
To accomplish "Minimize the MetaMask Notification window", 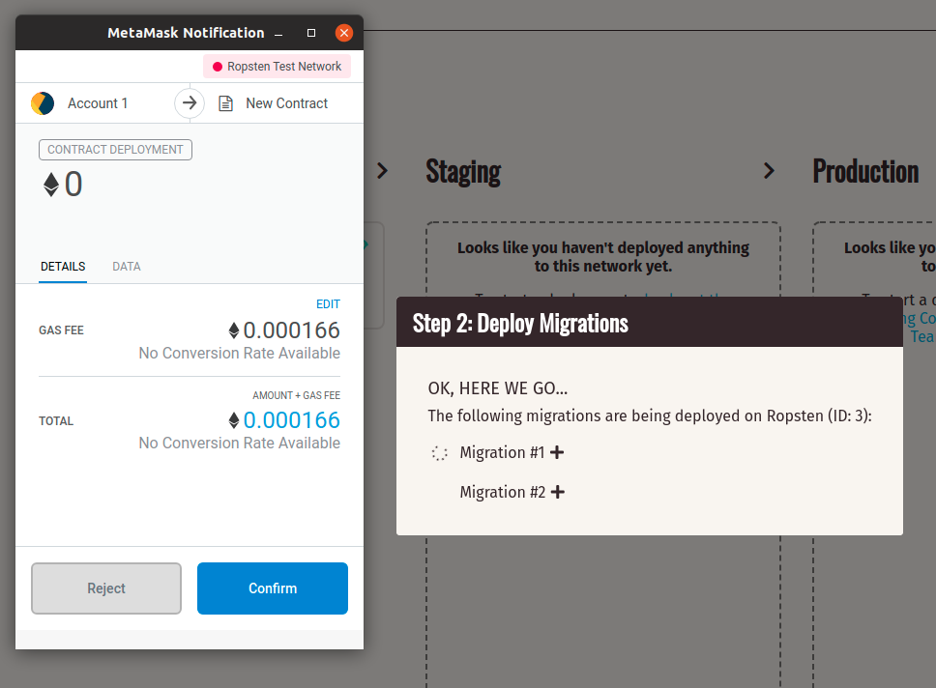I will pyautogui.click(x=278, y=33).
